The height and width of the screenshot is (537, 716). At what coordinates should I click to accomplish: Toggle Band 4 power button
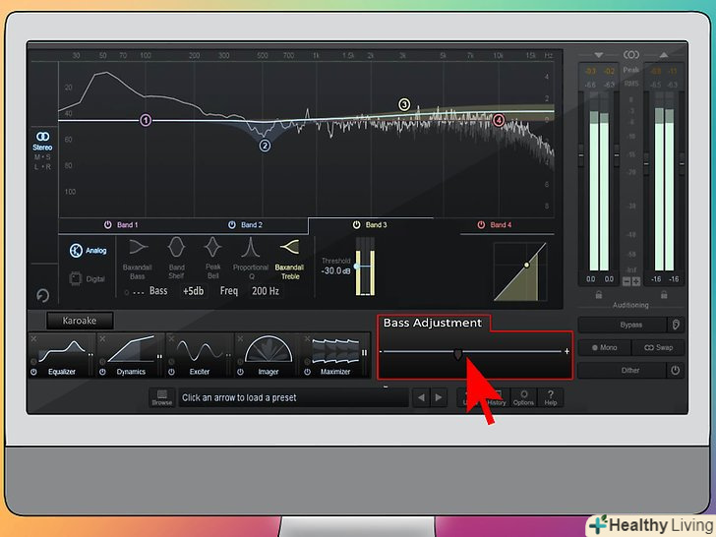point(481,224)
